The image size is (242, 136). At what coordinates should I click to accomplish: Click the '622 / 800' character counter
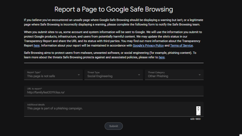click(x=195, y=119)
